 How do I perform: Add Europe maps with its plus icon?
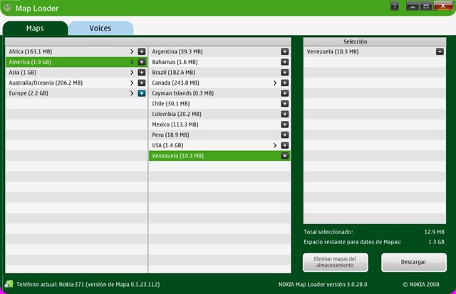(142, 93)
